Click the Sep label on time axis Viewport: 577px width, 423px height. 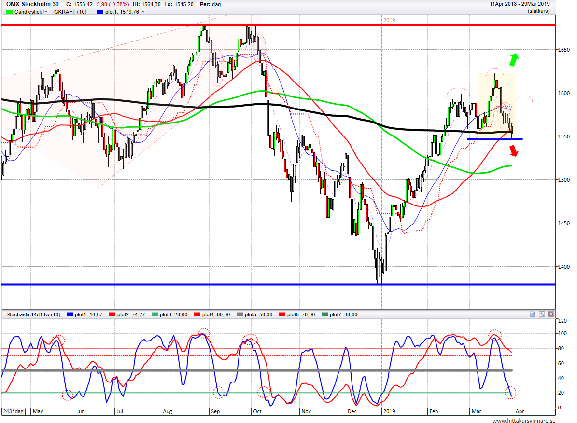click(x=215, y=411)
